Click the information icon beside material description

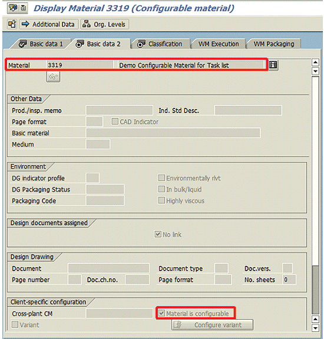tap(273, 65)
